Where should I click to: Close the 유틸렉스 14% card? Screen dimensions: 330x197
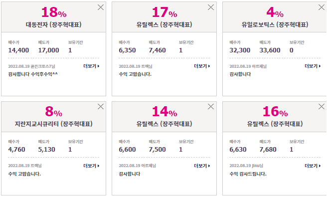(211, 107)
